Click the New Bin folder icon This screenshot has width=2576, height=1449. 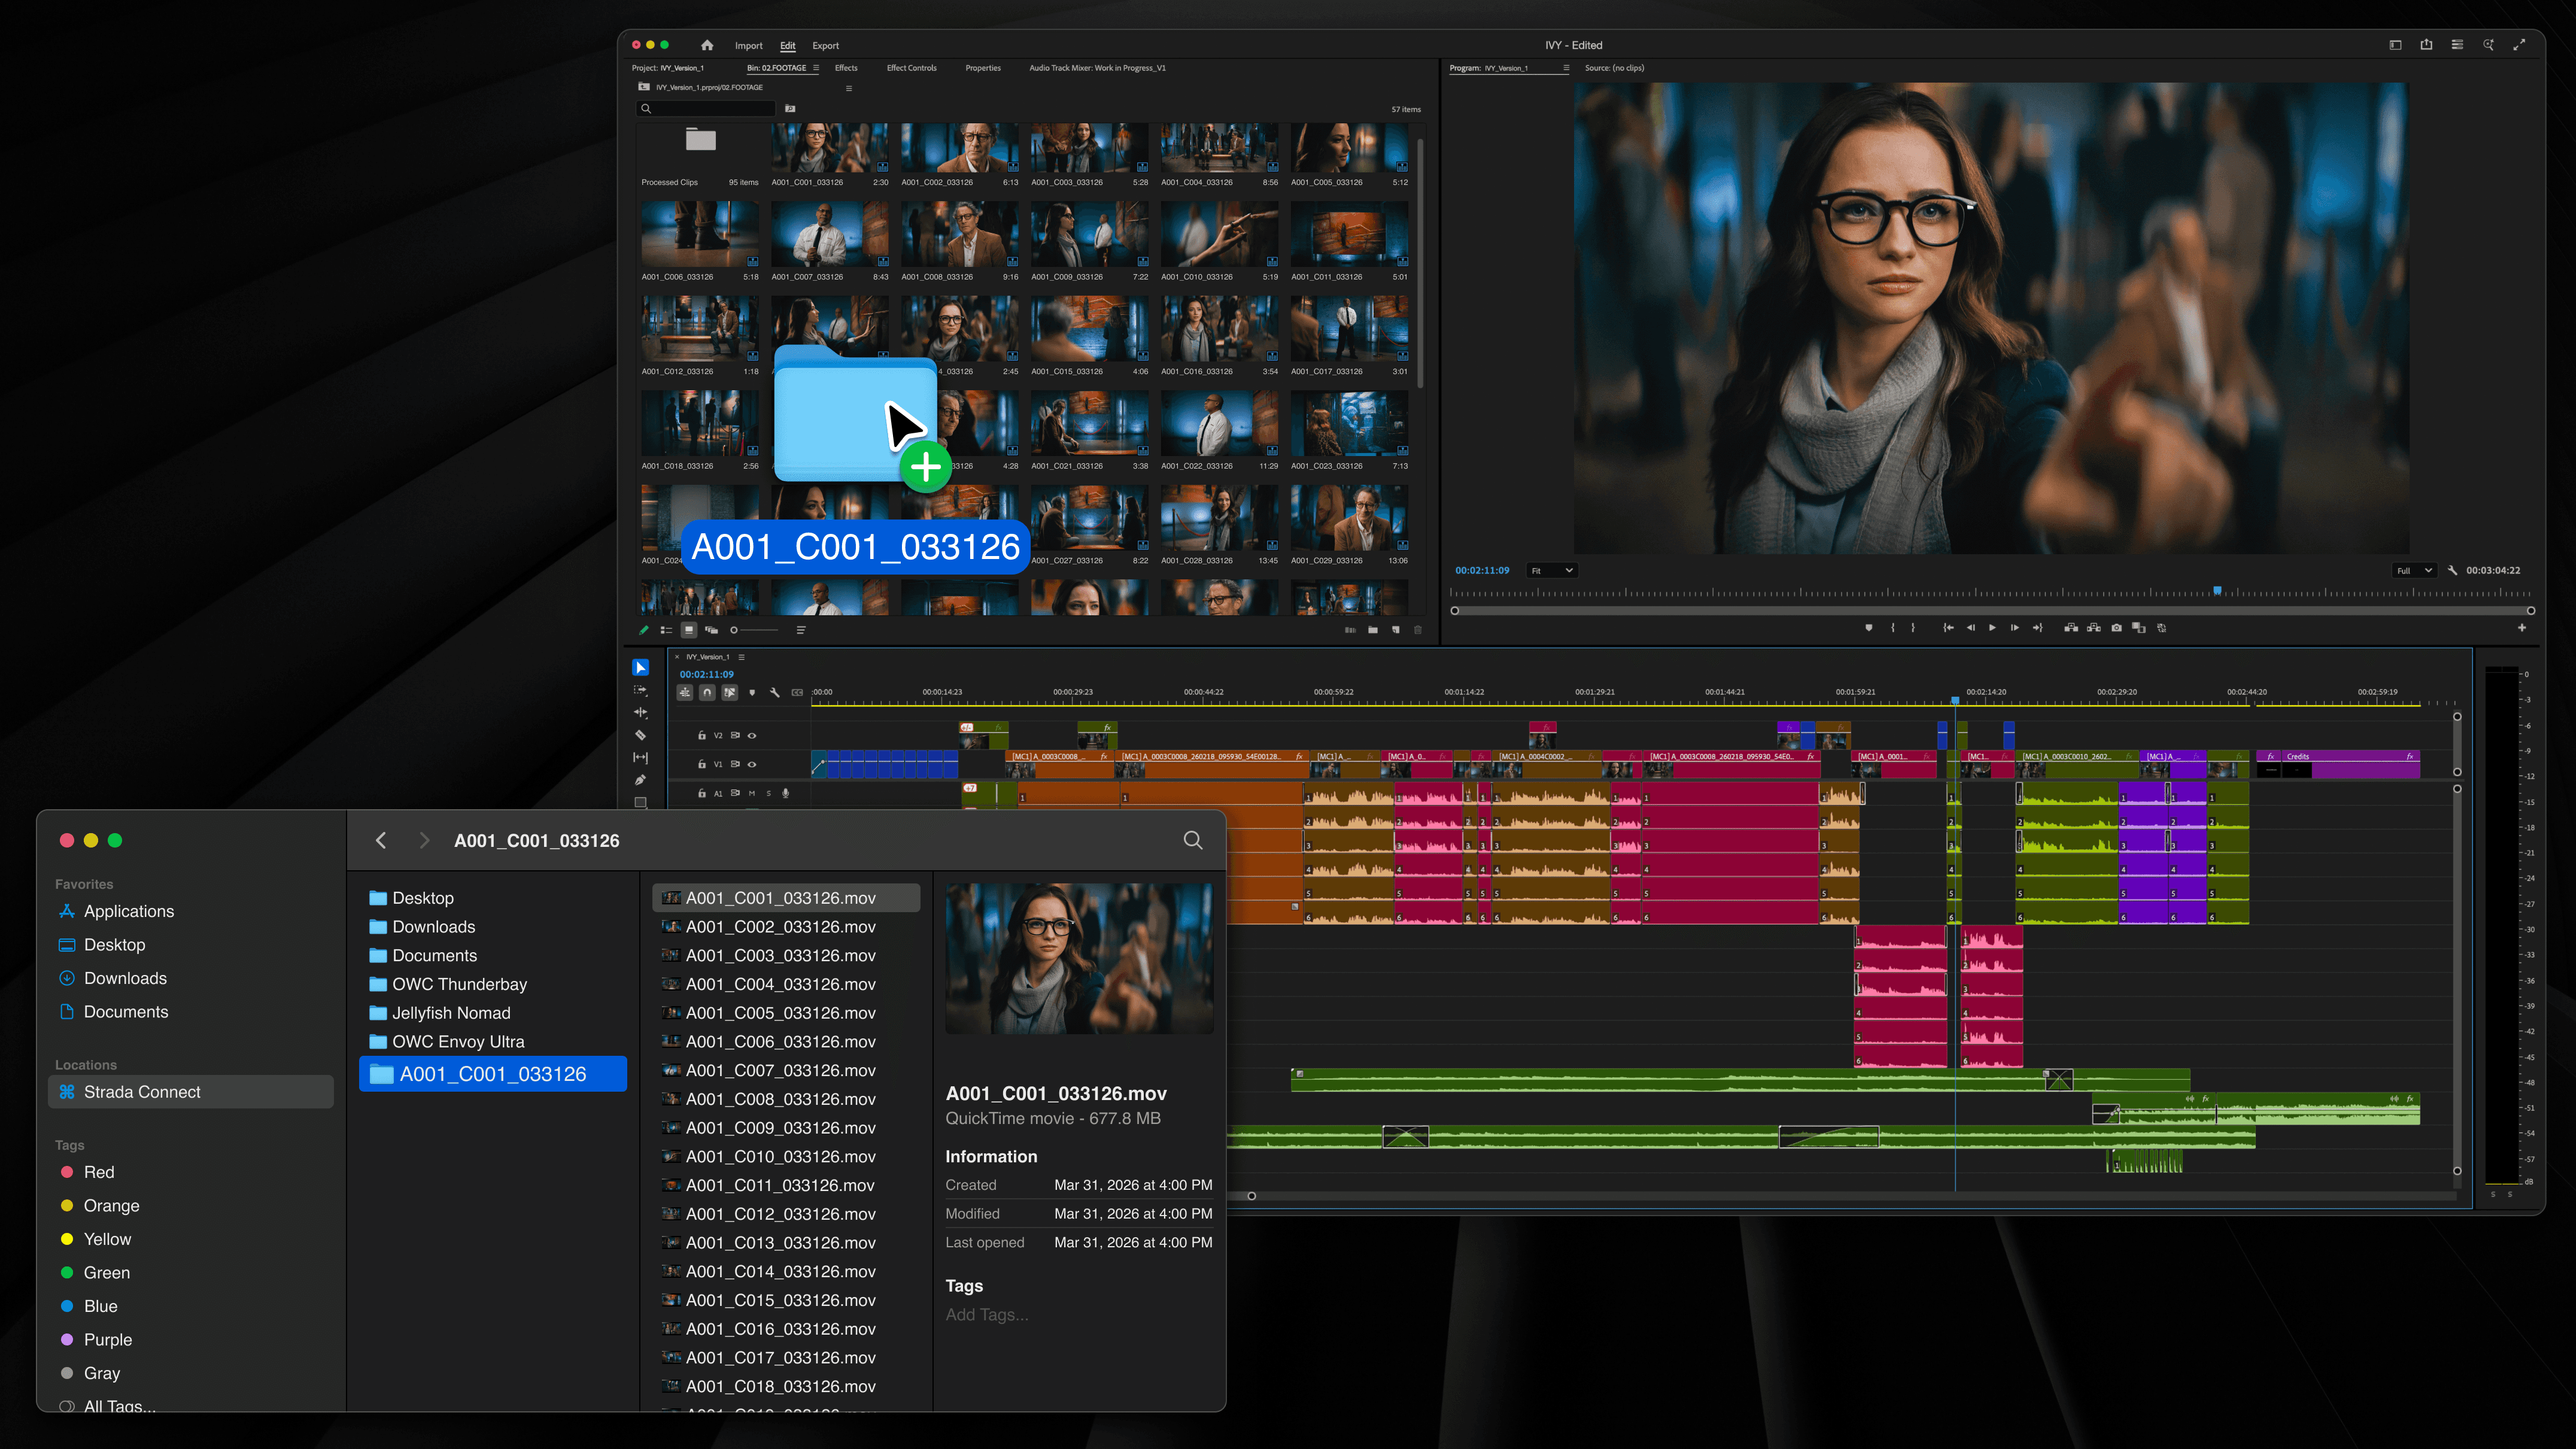(x=1373, y=630)
